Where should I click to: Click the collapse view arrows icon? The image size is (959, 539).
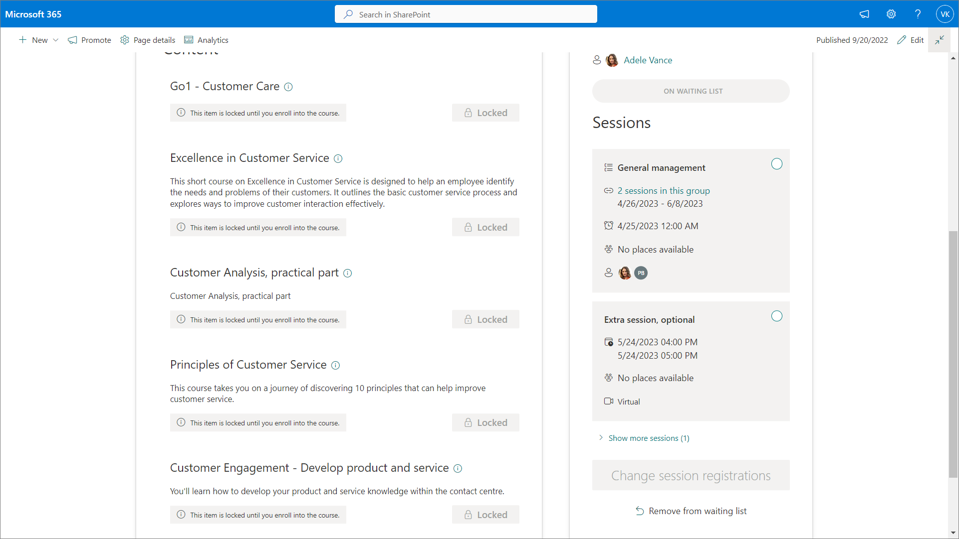click(940, 40)
